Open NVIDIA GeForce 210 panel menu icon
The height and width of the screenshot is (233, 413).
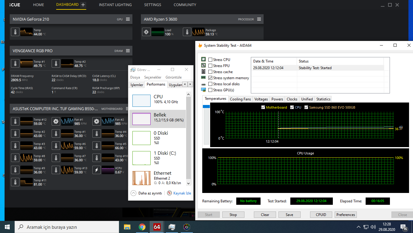128,19
